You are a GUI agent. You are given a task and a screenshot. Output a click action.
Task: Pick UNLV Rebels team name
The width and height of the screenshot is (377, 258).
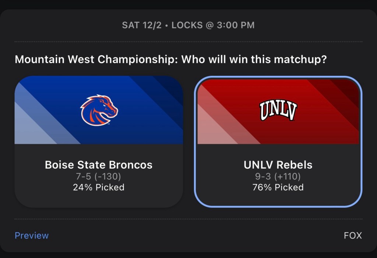278,165
